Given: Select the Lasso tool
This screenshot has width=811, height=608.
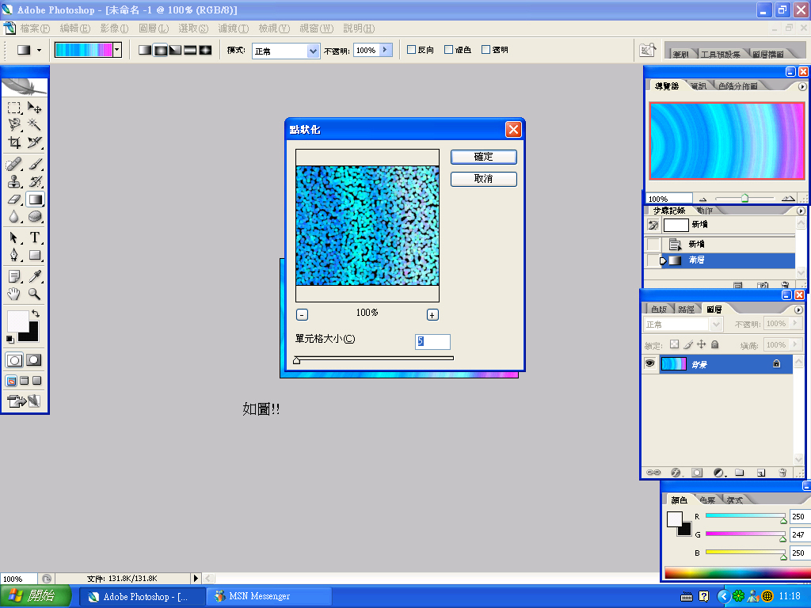Looking at the screenshot, I should pos(14,124).
